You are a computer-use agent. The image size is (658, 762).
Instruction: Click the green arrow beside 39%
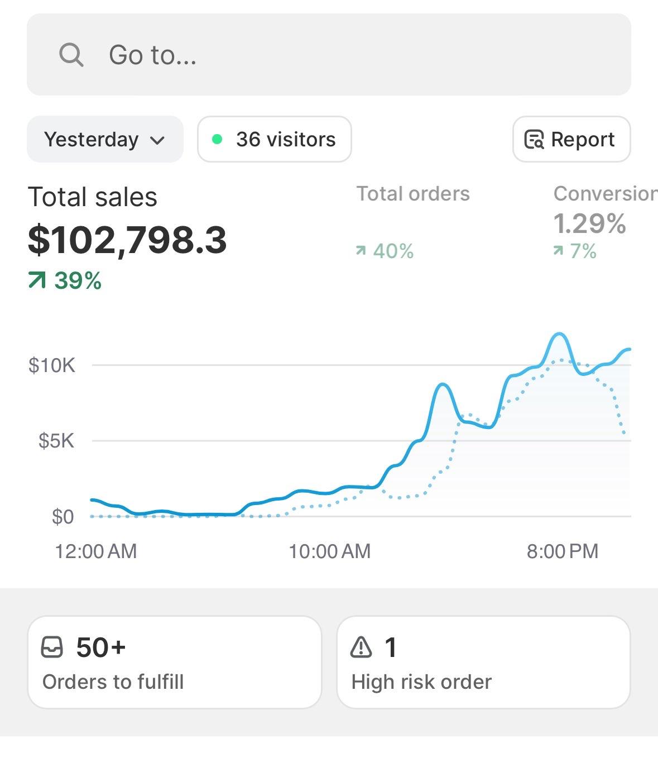pos(37,280)
